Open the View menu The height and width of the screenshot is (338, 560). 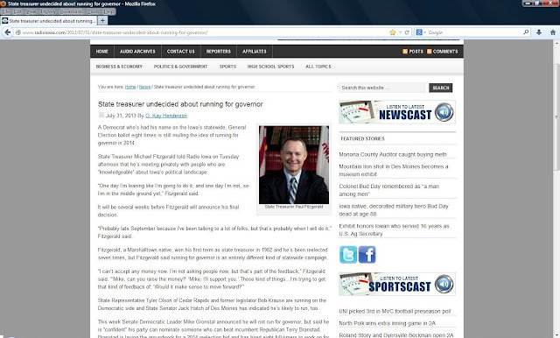pyautogui.click(x=31, y=11)
